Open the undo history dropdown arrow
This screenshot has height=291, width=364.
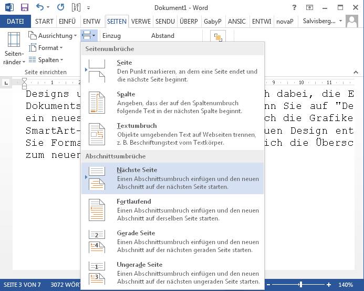[x=48, y=7]
